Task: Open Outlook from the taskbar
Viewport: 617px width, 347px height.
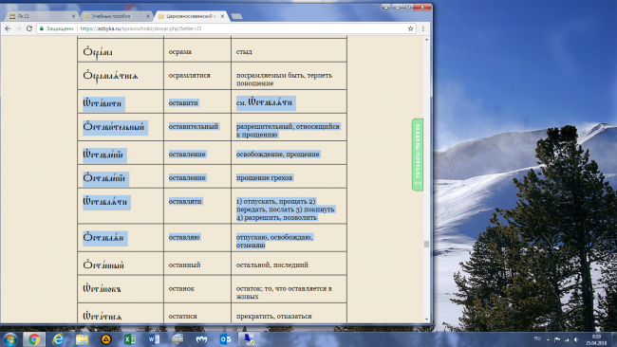Action: point(226,339)
